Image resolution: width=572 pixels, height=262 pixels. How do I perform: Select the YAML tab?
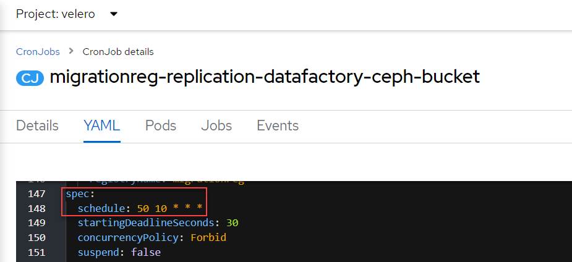point(101,125)
